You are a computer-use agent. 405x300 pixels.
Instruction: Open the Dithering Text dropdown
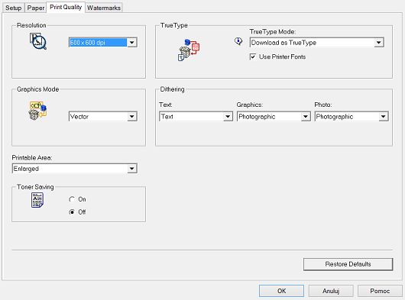point(196,117)
